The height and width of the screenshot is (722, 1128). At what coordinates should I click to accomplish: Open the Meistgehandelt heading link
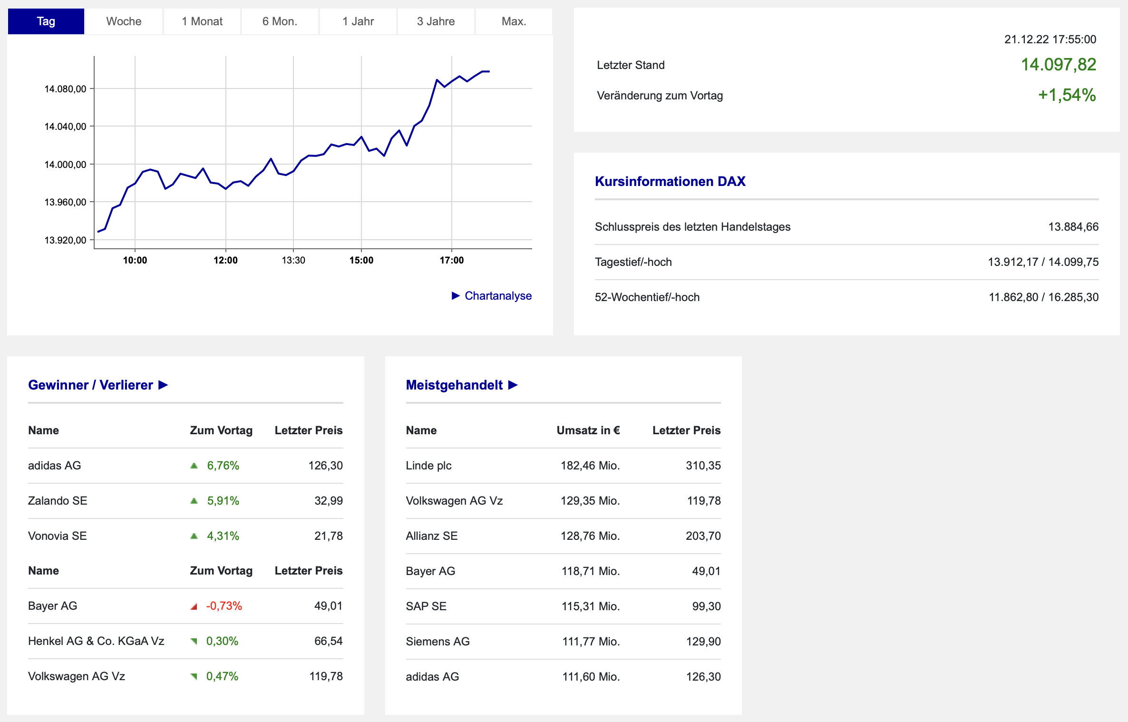(454, 385)
